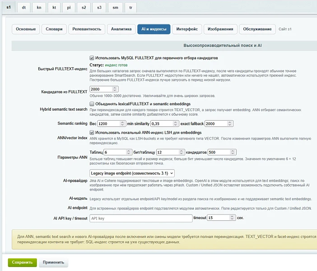Click the yellow reindexing notice text
317x271 pixels.
167,239
